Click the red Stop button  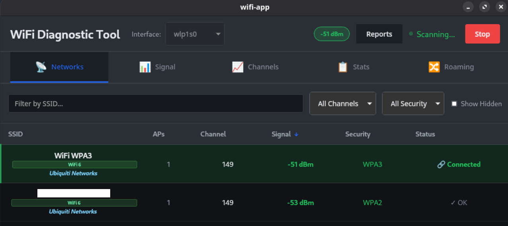482,34
